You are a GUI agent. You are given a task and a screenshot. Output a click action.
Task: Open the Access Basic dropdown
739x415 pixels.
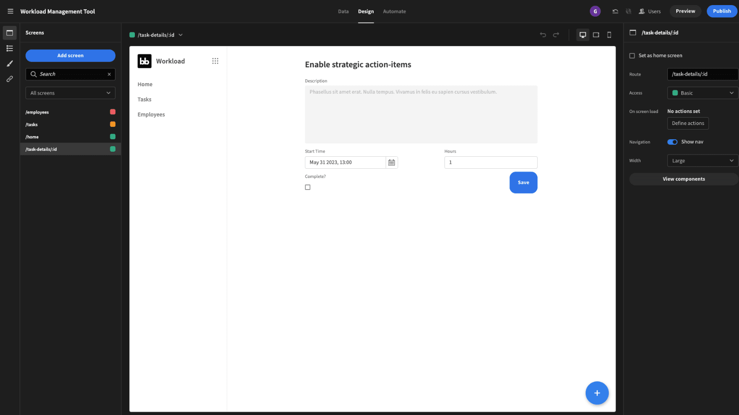(x=703, y=93)
